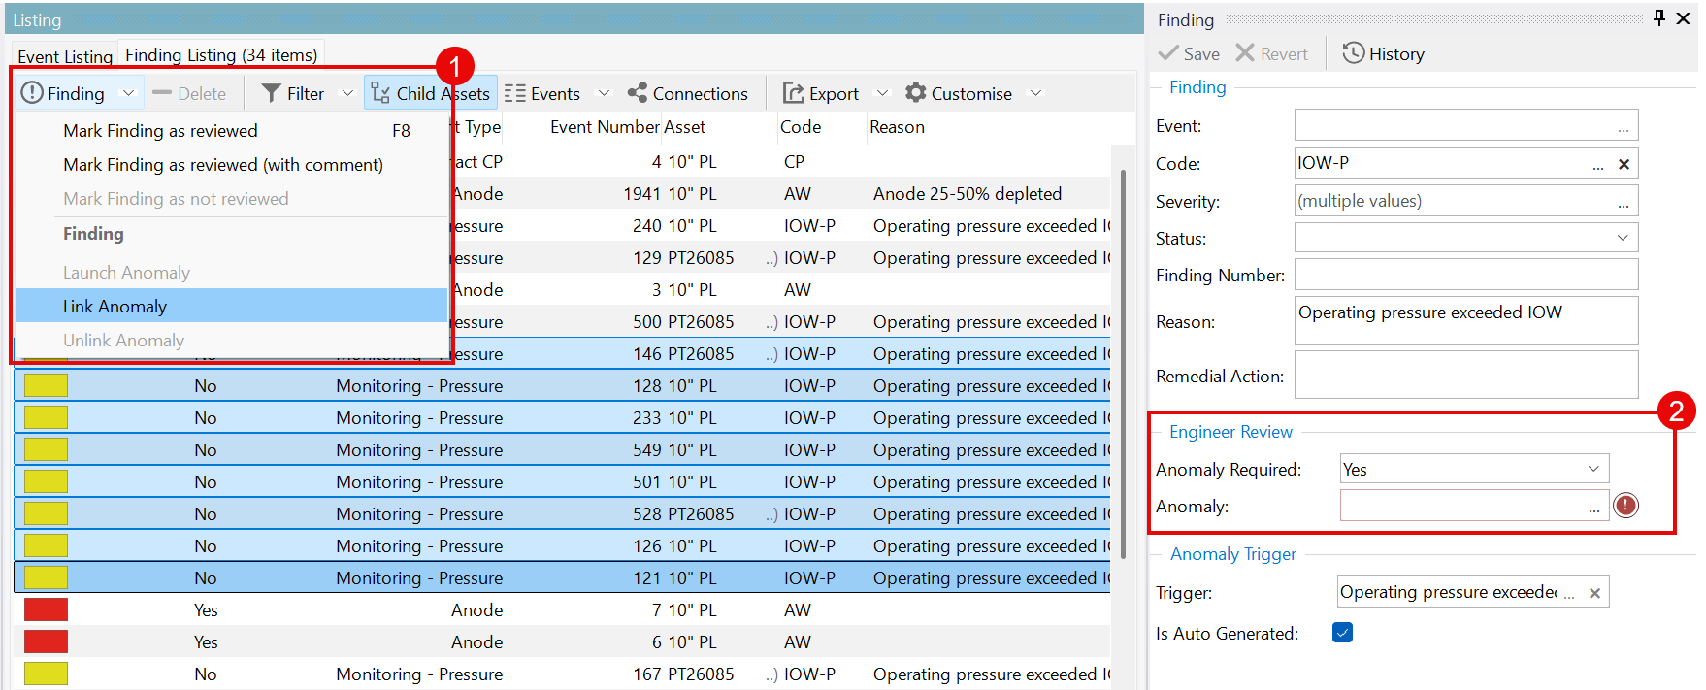1706x690 pixels.
Task: Select the Anode row with event number 6
Action: click(x=563, y=642)
